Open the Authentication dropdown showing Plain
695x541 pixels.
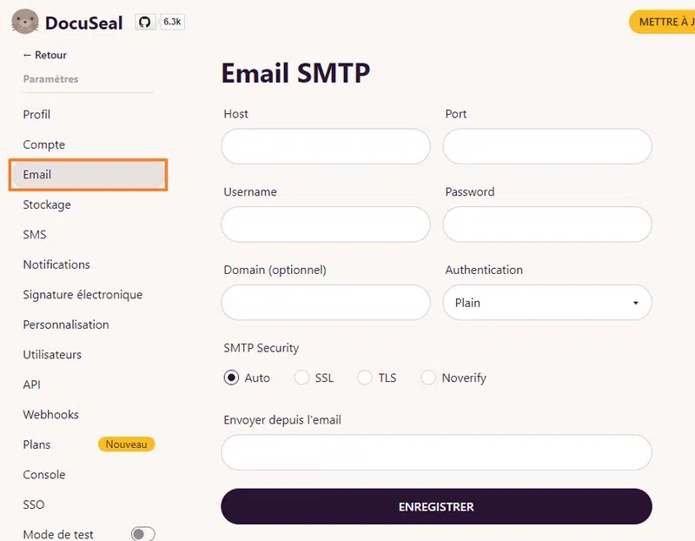point(547,303)
